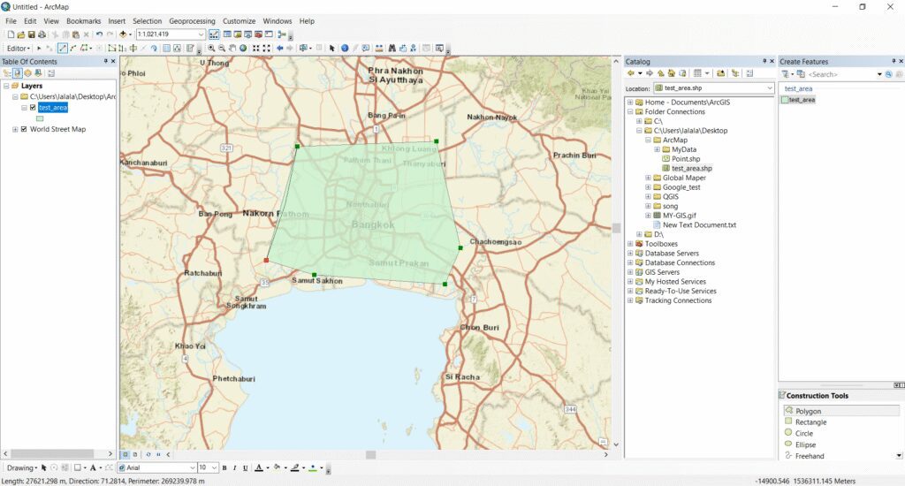Choose test_area template in Create Features
This screenshot has width=905, height=486.
click(798, 100)
